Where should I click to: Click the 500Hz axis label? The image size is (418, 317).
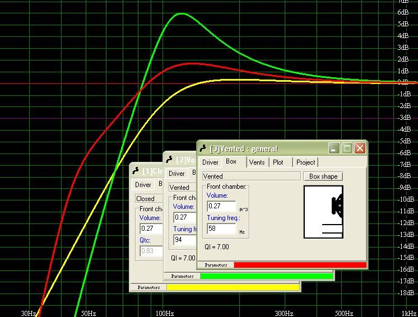coord(344,313)
